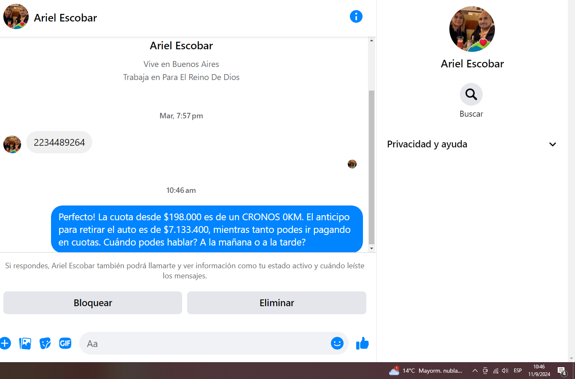
Task: Open the weather widget showing 14°C
Action: 426,371
